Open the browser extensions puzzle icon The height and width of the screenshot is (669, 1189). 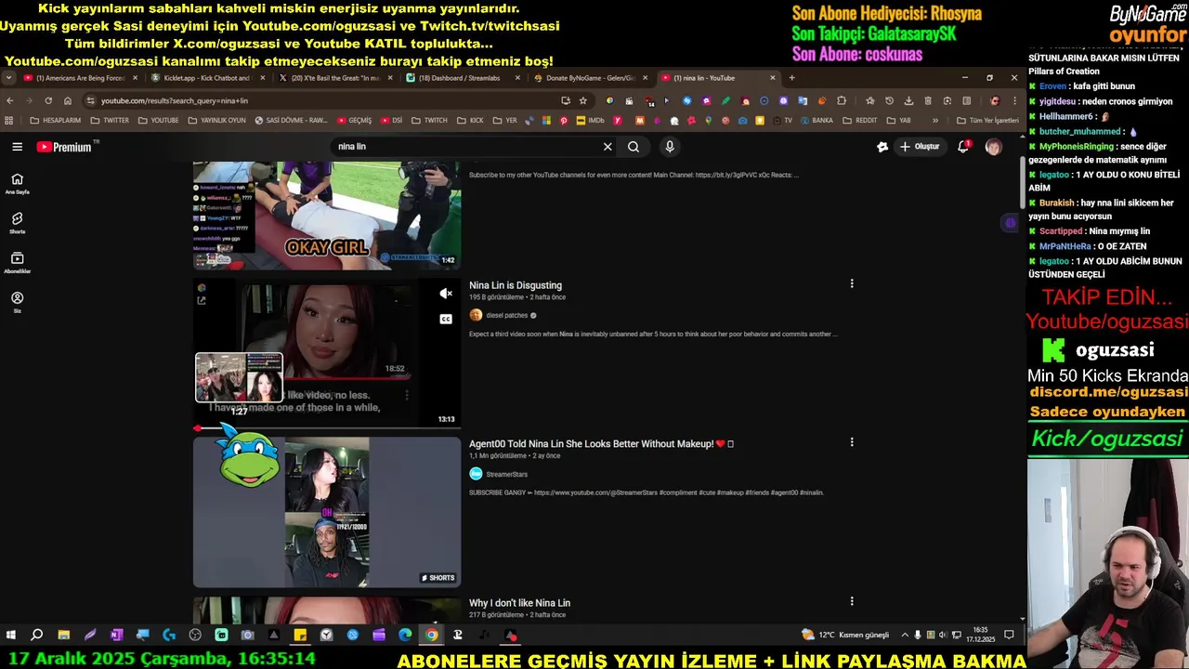pos(842,100)
